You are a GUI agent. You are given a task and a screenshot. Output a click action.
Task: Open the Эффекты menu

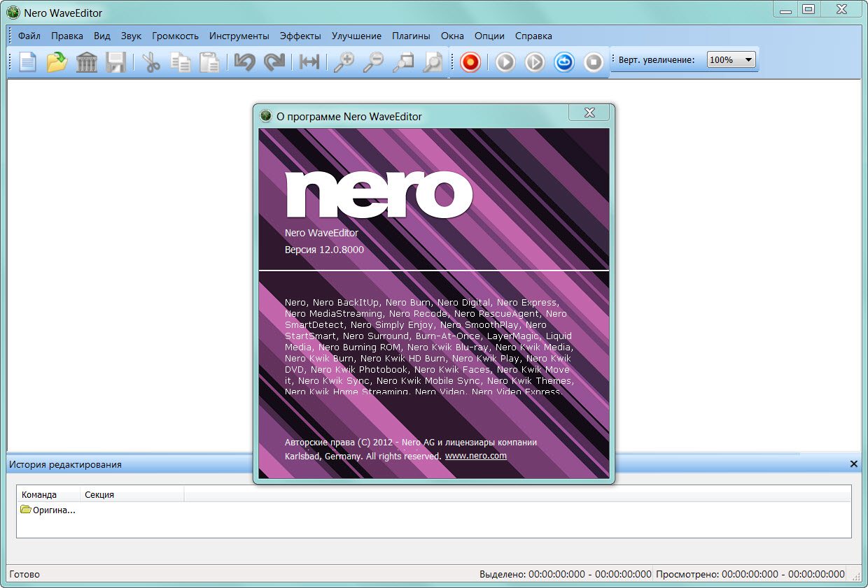click(300, 36)
